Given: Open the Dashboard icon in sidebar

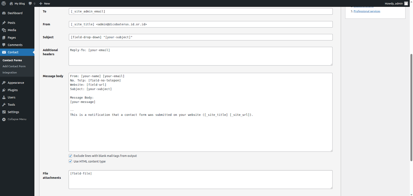Looking at the screenshot, I should [x=4, y=13].
